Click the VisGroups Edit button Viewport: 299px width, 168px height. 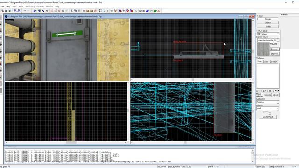tap(265, 91)
